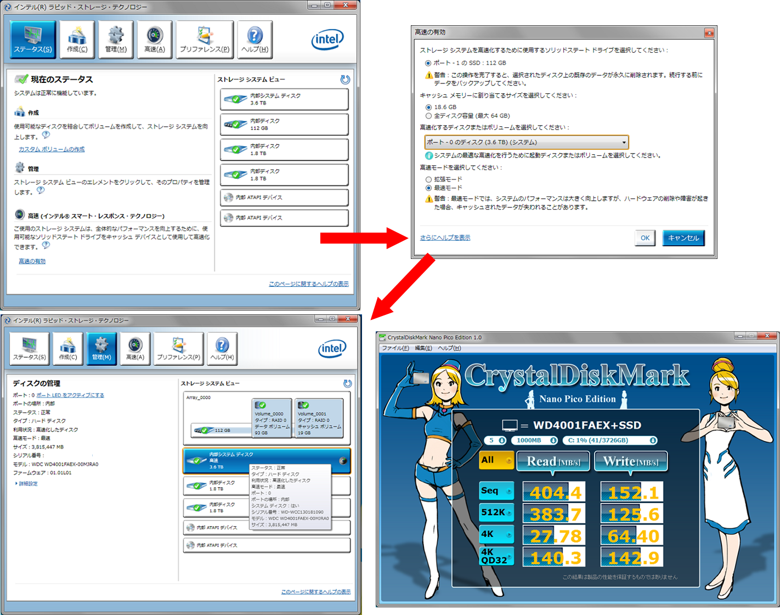The height and width of the screenshot is (615, 780).
Task: Select the 内部ディスク 112 GB entry
Action: point(284,125)
